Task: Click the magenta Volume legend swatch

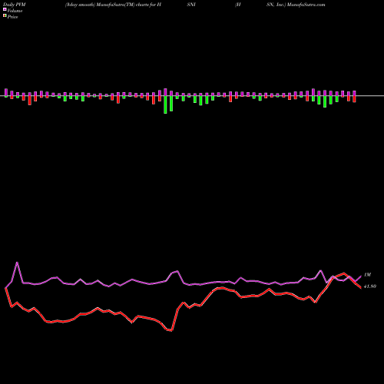Action: pos(5,10)
